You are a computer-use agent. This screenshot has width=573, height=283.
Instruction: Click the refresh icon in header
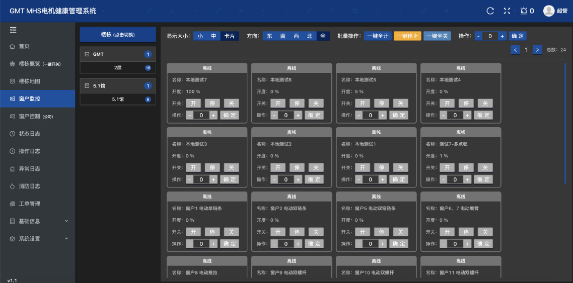coord(490,11)
